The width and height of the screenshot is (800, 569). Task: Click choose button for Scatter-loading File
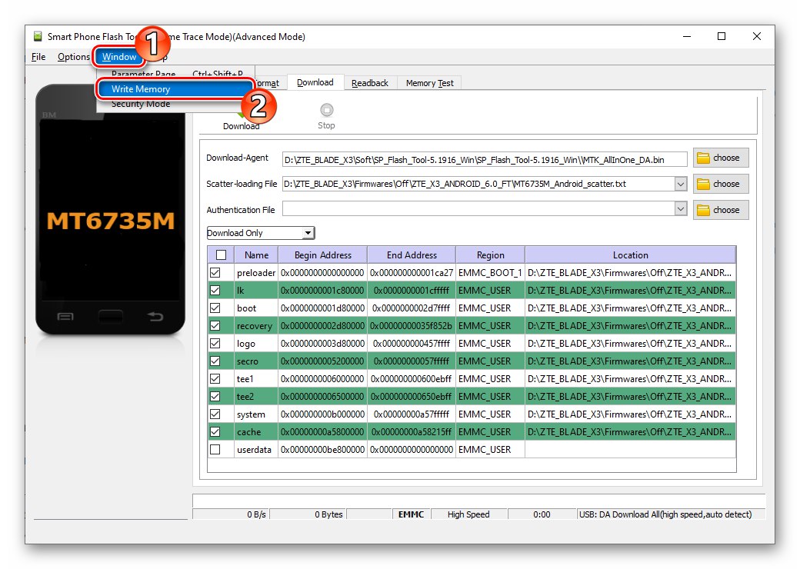721,184
